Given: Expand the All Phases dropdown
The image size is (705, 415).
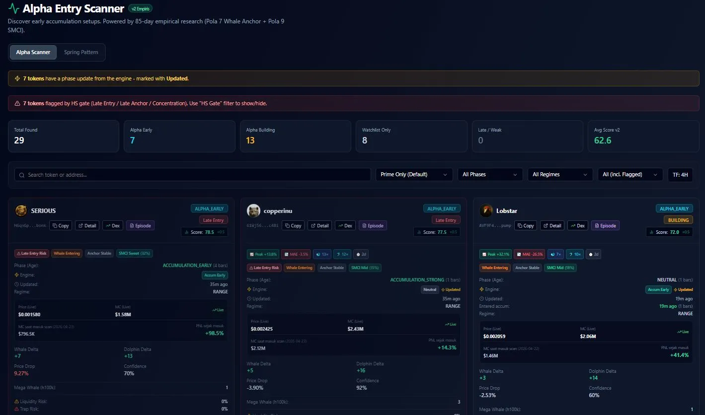Looking at the screenshot, I should [x=490, y=174].
